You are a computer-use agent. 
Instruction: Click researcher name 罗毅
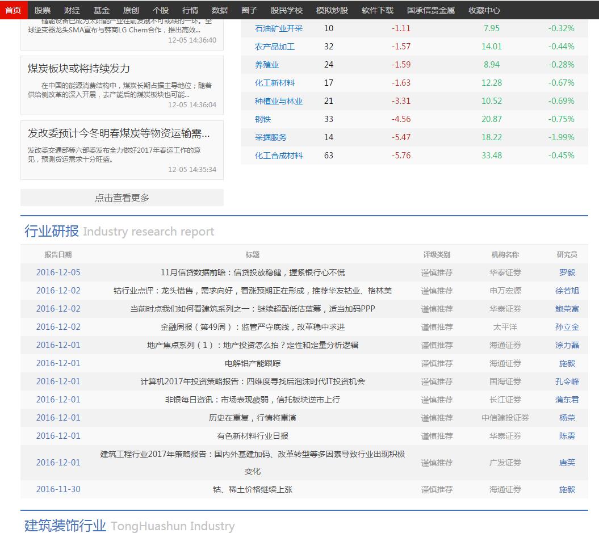pyautogui.click(x=567, y=272)
